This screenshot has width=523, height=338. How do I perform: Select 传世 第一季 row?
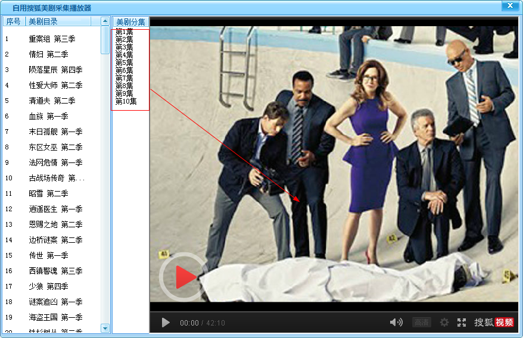point(52,255)
